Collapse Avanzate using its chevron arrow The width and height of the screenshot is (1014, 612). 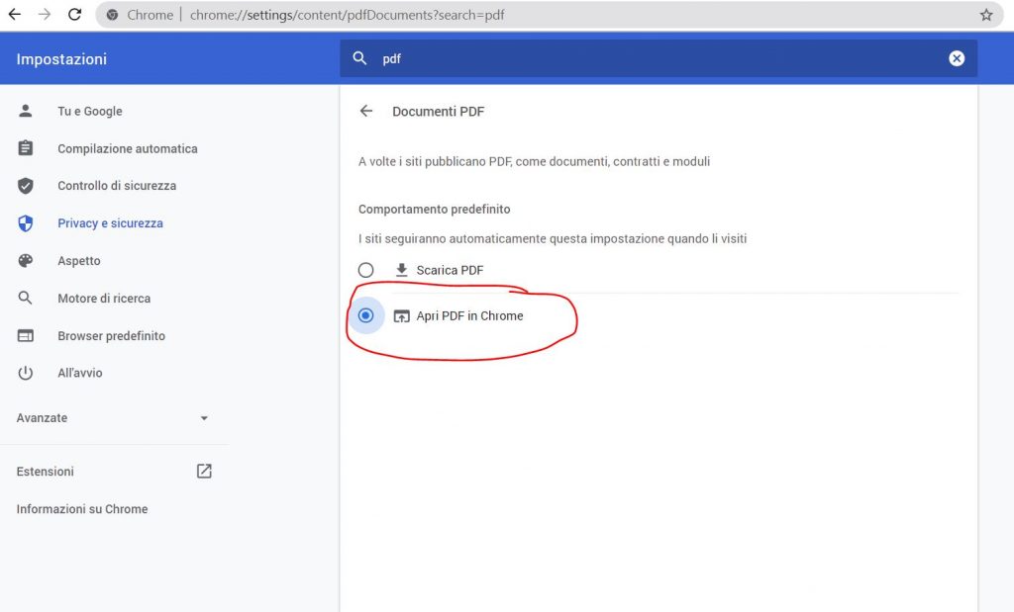(x=204, y=417)
